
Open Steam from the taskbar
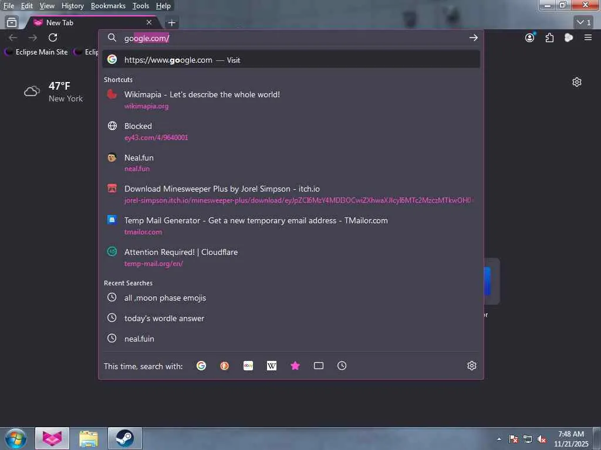click(125, 438)
